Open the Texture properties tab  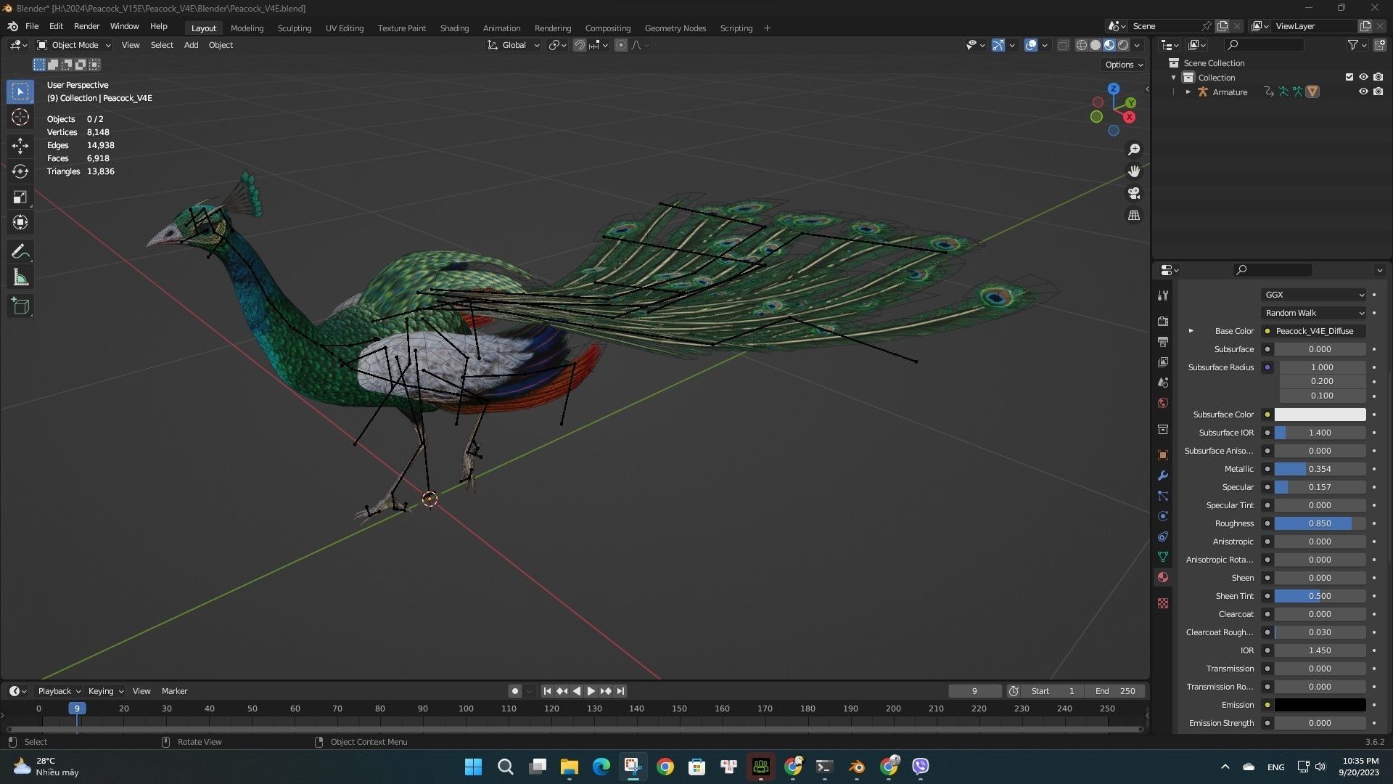tap(1163, 603)
